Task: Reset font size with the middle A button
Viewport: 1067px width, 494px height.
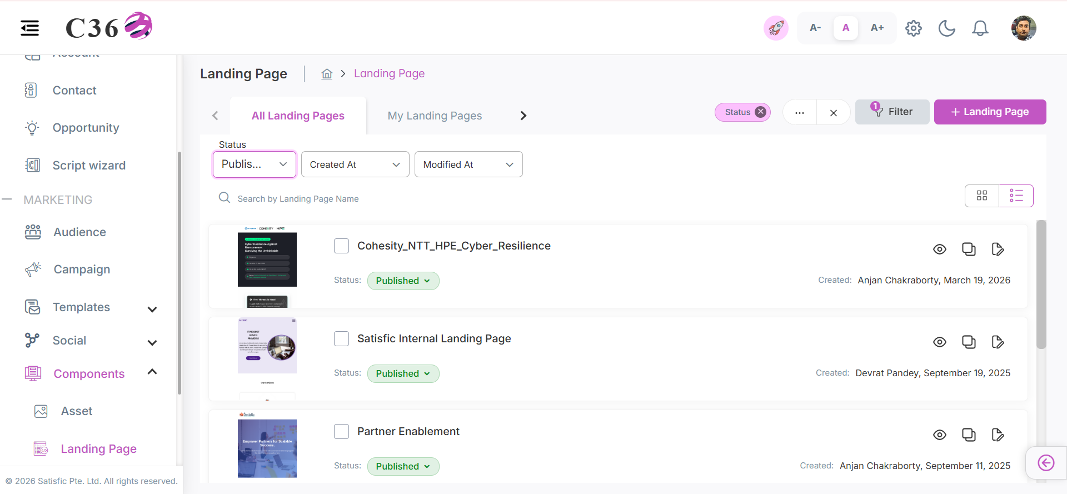Action: pos(846,28)
